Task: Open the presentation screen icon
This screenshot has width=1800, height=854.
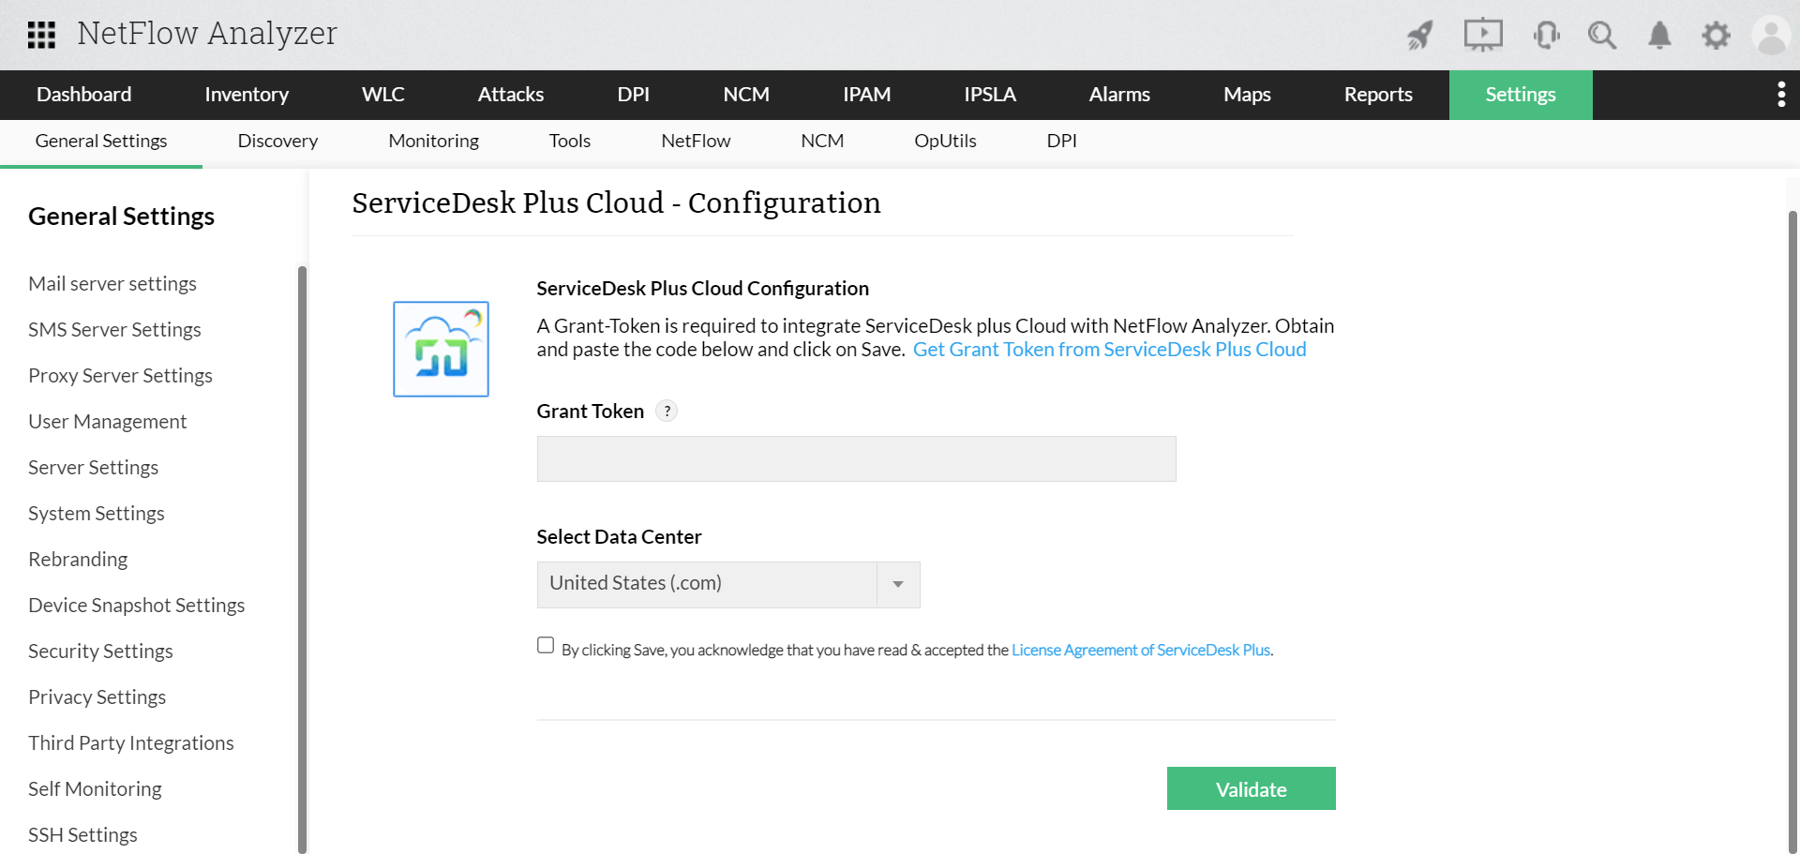Action: (1483, 36)
